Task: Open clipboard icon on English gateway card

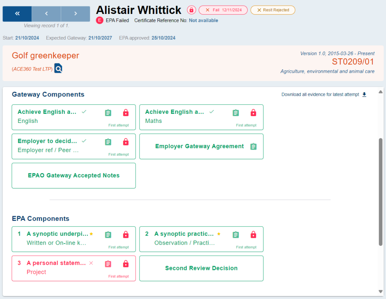Action: click(x=108, y=113)
